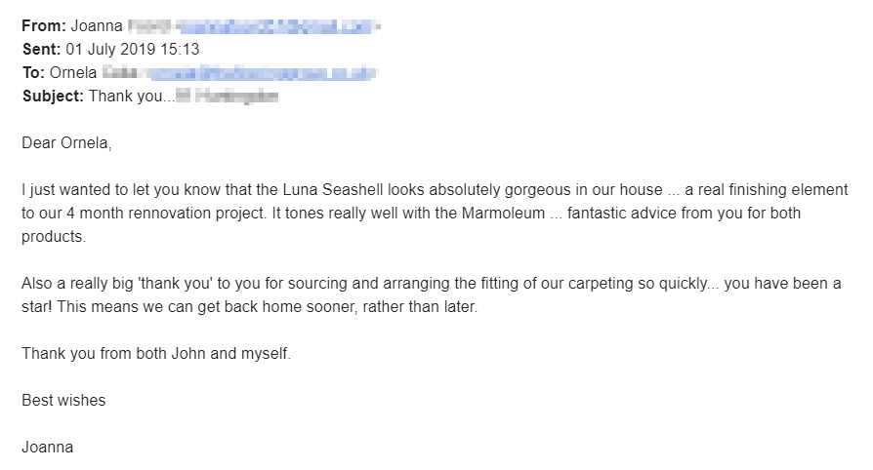This screenshot has width=873, height=470.
Task: Click the bold "Subject:" header label
Action: click(x=53, y=97)
